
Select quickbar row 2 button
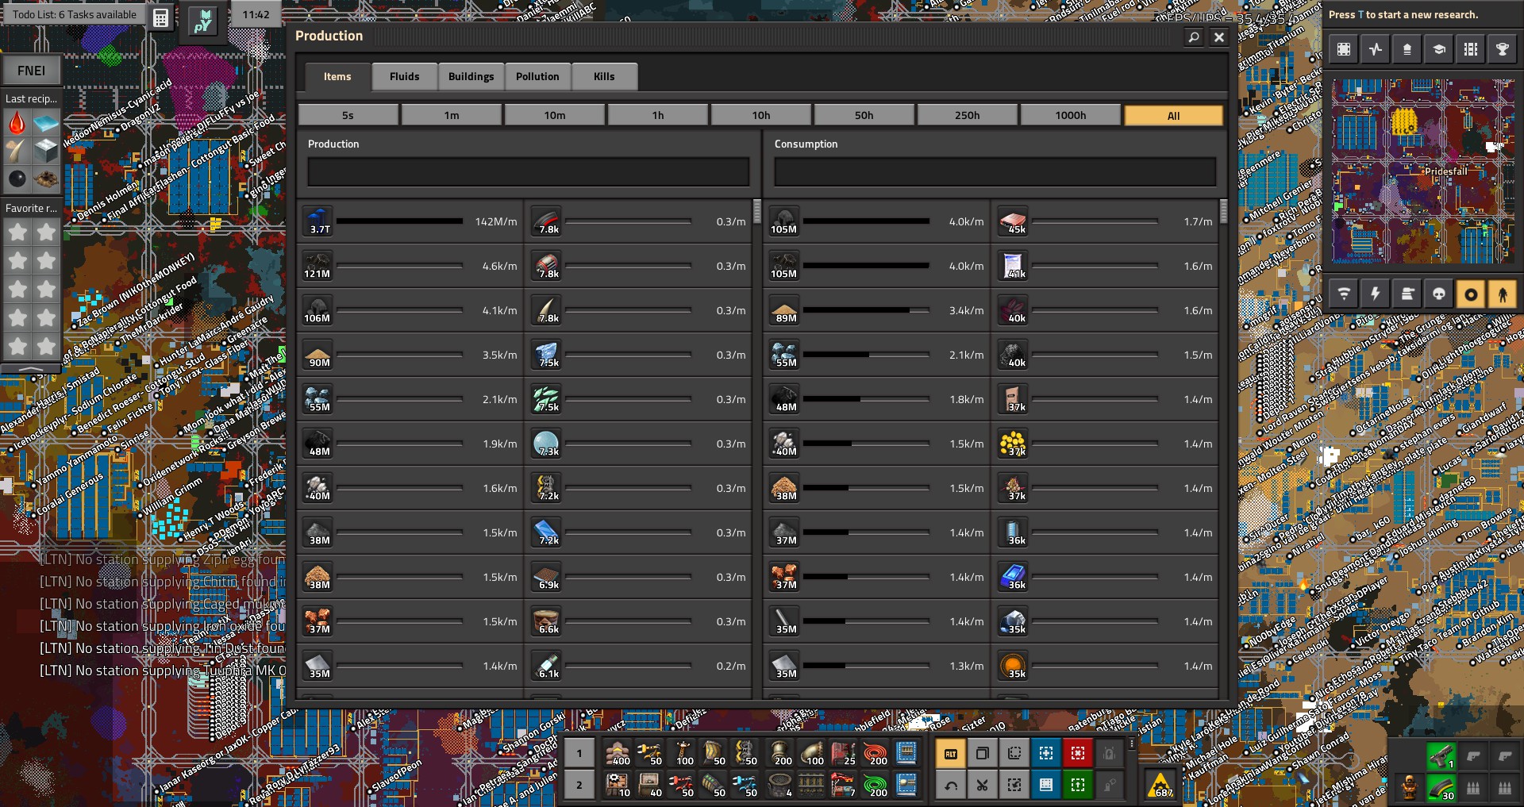pyautogui.click(x=579, y=786)
